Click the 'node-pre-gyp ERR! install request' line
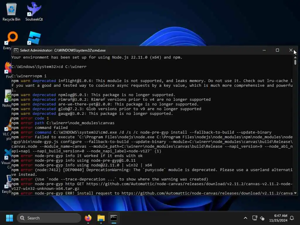 point(152,193)
